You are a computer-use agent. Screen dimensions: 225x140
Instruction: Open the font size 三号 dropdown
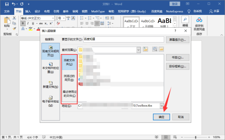point(64,18)
